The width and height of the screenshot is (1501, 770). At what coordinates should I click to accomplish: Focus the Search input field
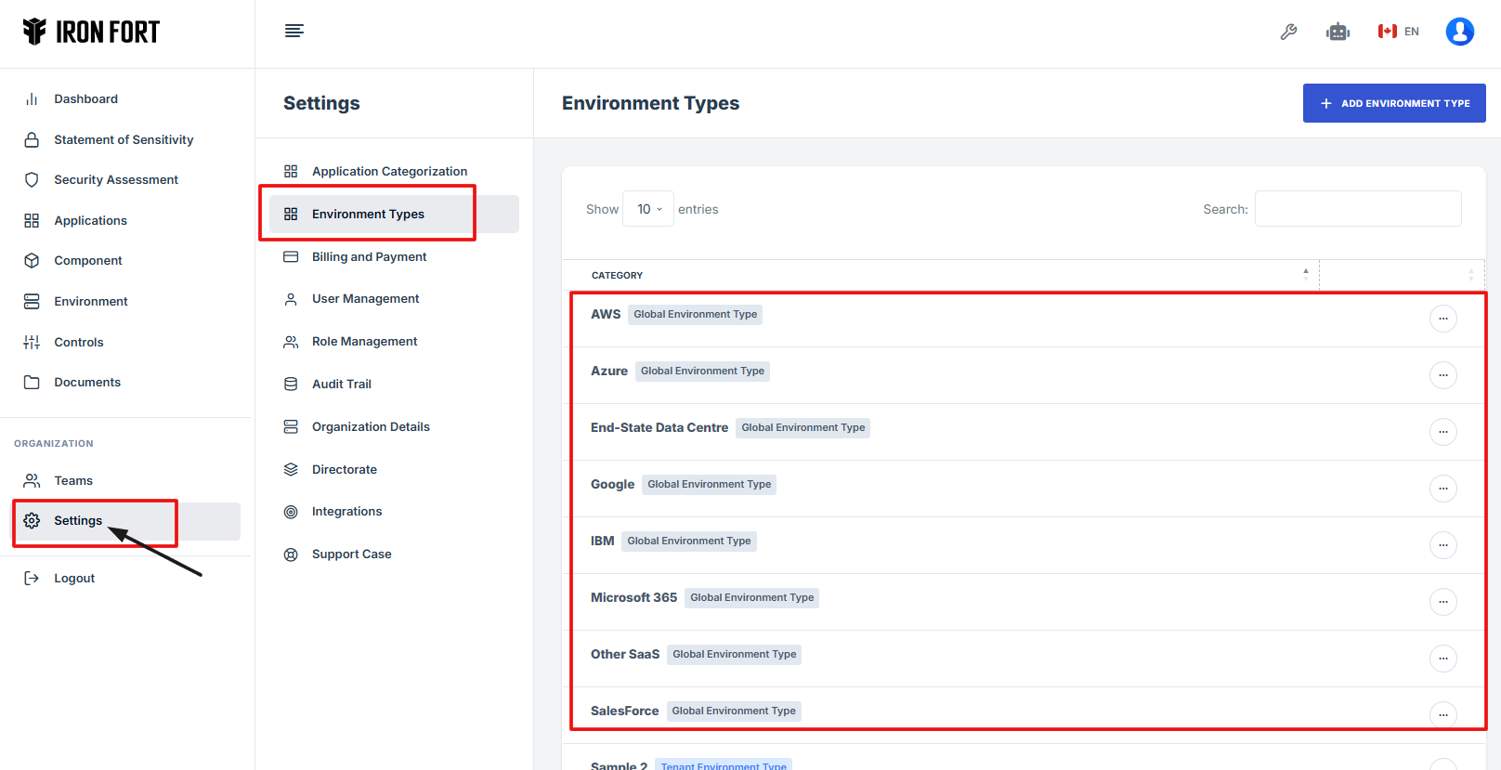tap(1357, 209)
